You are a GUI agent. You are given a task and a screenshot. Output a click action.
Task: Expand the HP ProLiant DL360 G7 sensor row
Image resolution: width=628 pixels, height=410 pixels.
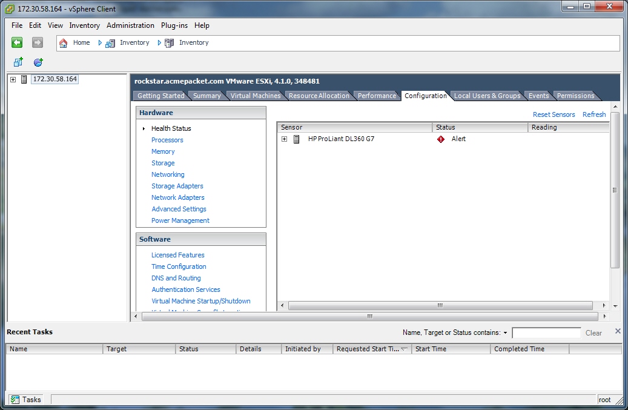tap(285, 139)
